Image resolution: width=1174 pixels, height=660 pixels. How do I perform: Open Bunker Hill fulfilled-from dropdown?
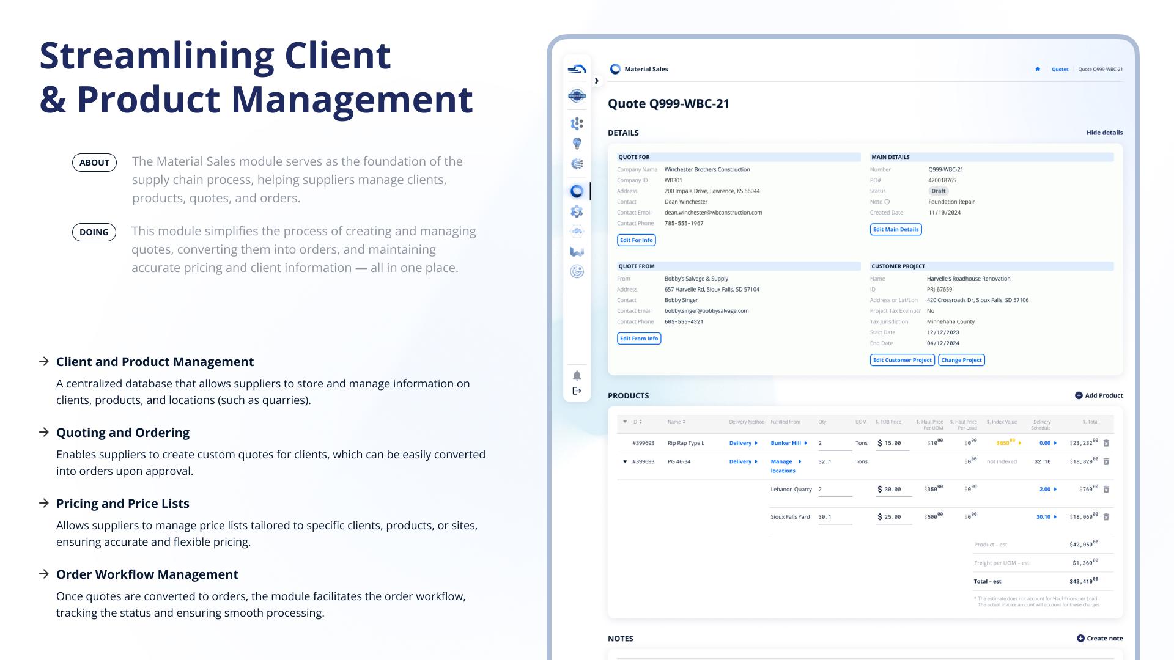pyautogui.click(x=789, y=443)
